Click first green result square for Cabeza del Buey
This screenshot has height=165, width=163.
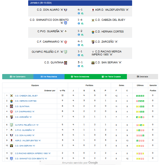137,96
